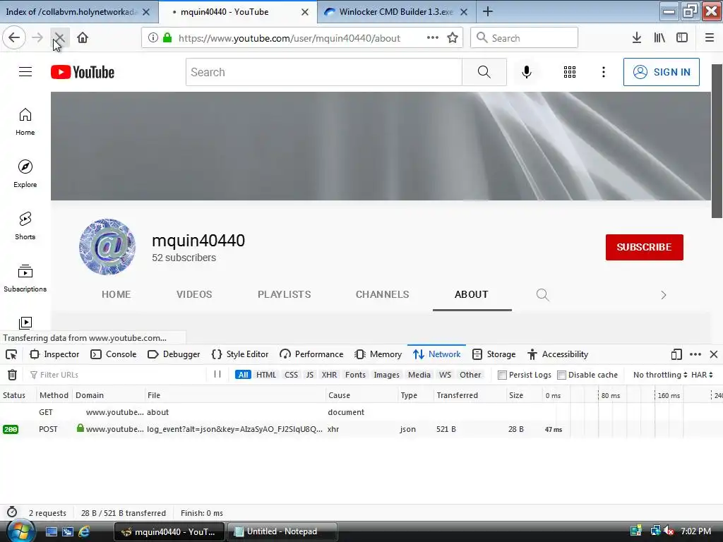Open Subscriptions in YouTube sidebar
Viewport: 723px width, 542px height.
point(25,278)
